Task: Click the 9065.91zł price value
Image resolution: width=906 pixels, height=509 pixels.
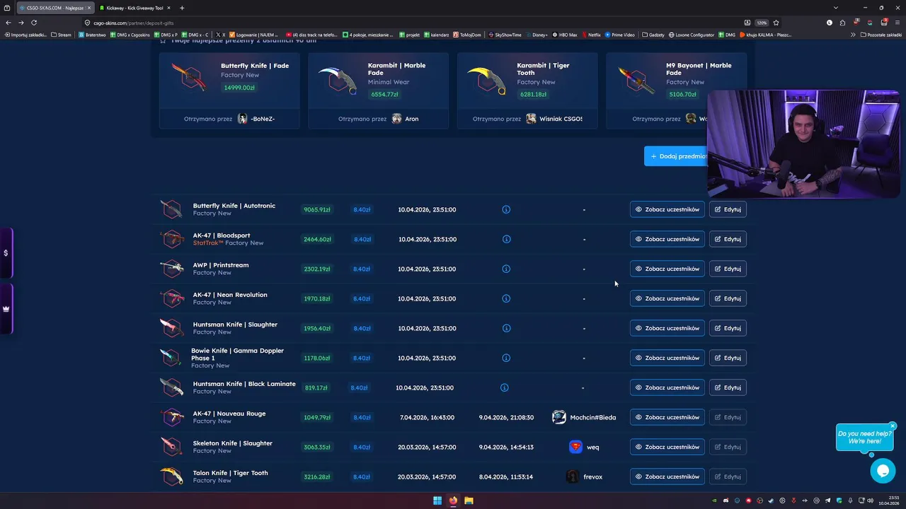Action: click(x=317, y=210)
